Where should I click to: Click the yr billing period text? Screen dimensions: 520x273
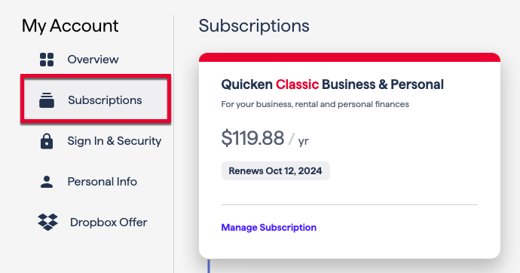tap(304, 141)
